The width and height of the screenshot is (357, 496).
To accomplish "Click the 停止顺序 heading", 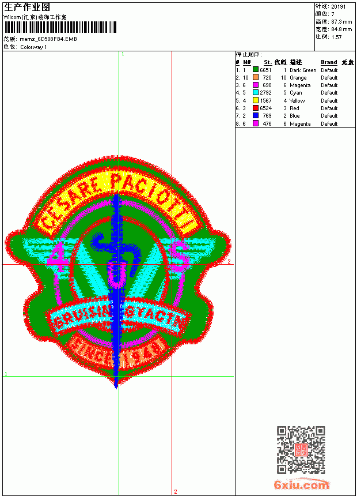I will (249, 54).
